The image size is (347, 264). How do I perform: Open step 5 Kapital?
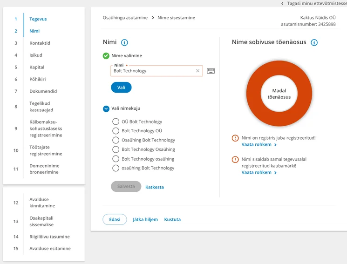37,67
